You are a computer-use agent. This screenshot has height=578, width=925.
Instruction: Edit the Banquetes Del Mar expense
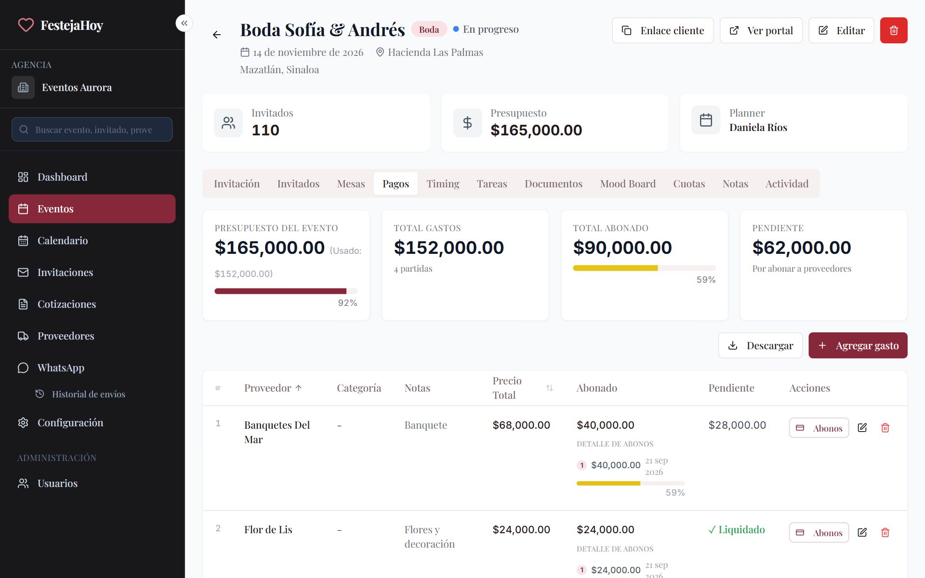[862, 428]
